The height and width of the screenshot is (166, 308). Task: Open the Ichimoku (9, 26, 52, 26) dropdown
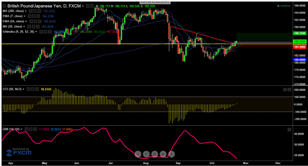coord(36,32)
